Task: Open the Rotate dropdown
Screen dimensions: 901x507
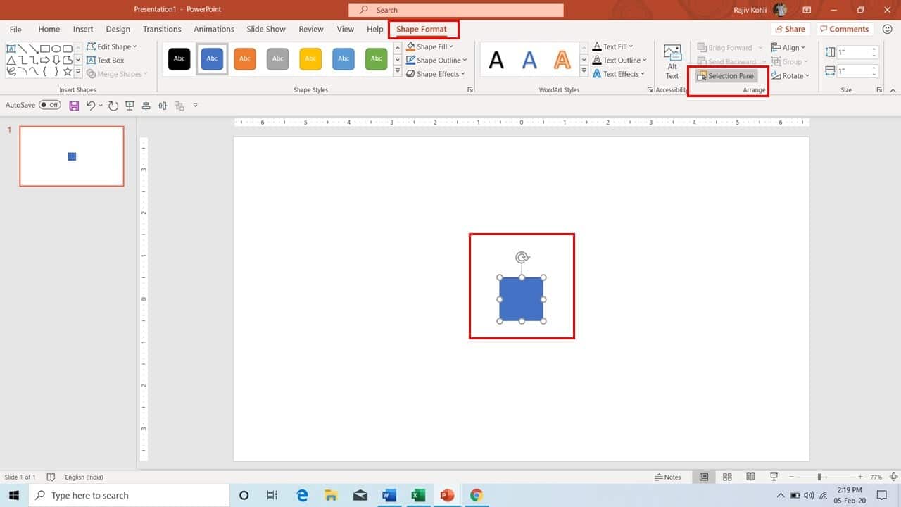Action: point(790,75)
